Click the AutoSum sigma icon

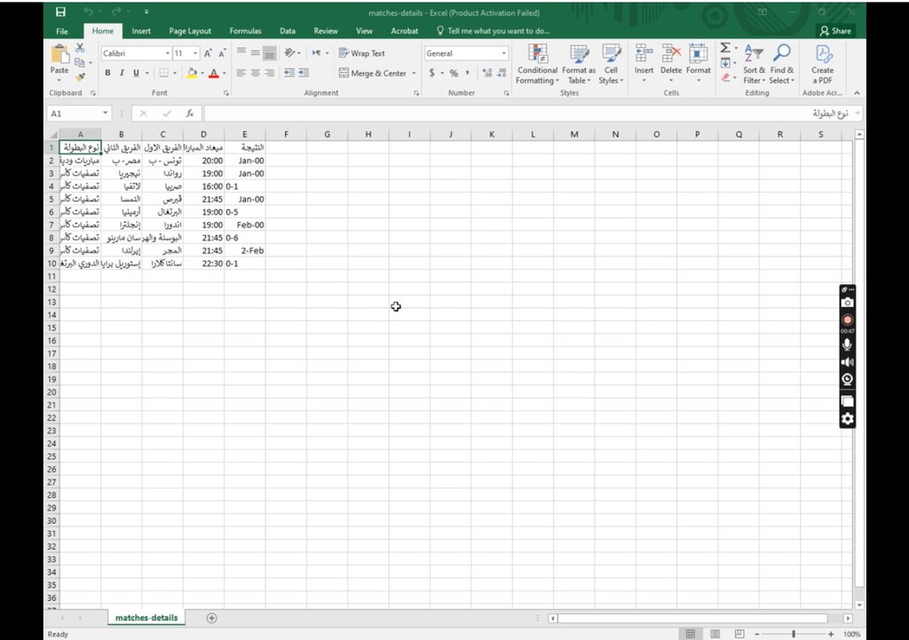click(x=725, y=48)
